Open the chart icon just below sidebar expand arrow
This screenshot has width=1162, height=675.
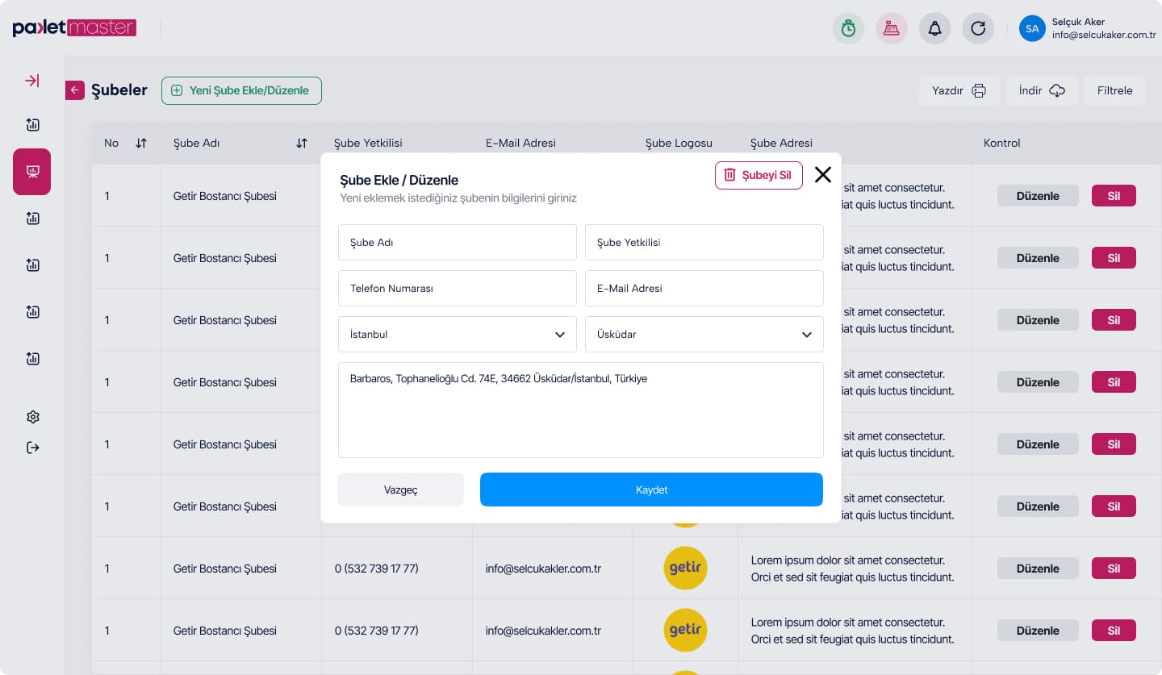(x=32, y=125)
